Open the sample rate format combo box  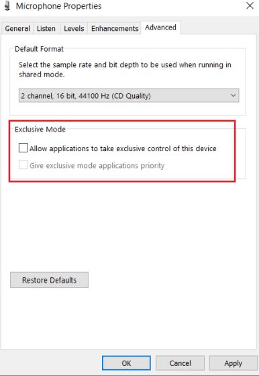coord(129,95)
